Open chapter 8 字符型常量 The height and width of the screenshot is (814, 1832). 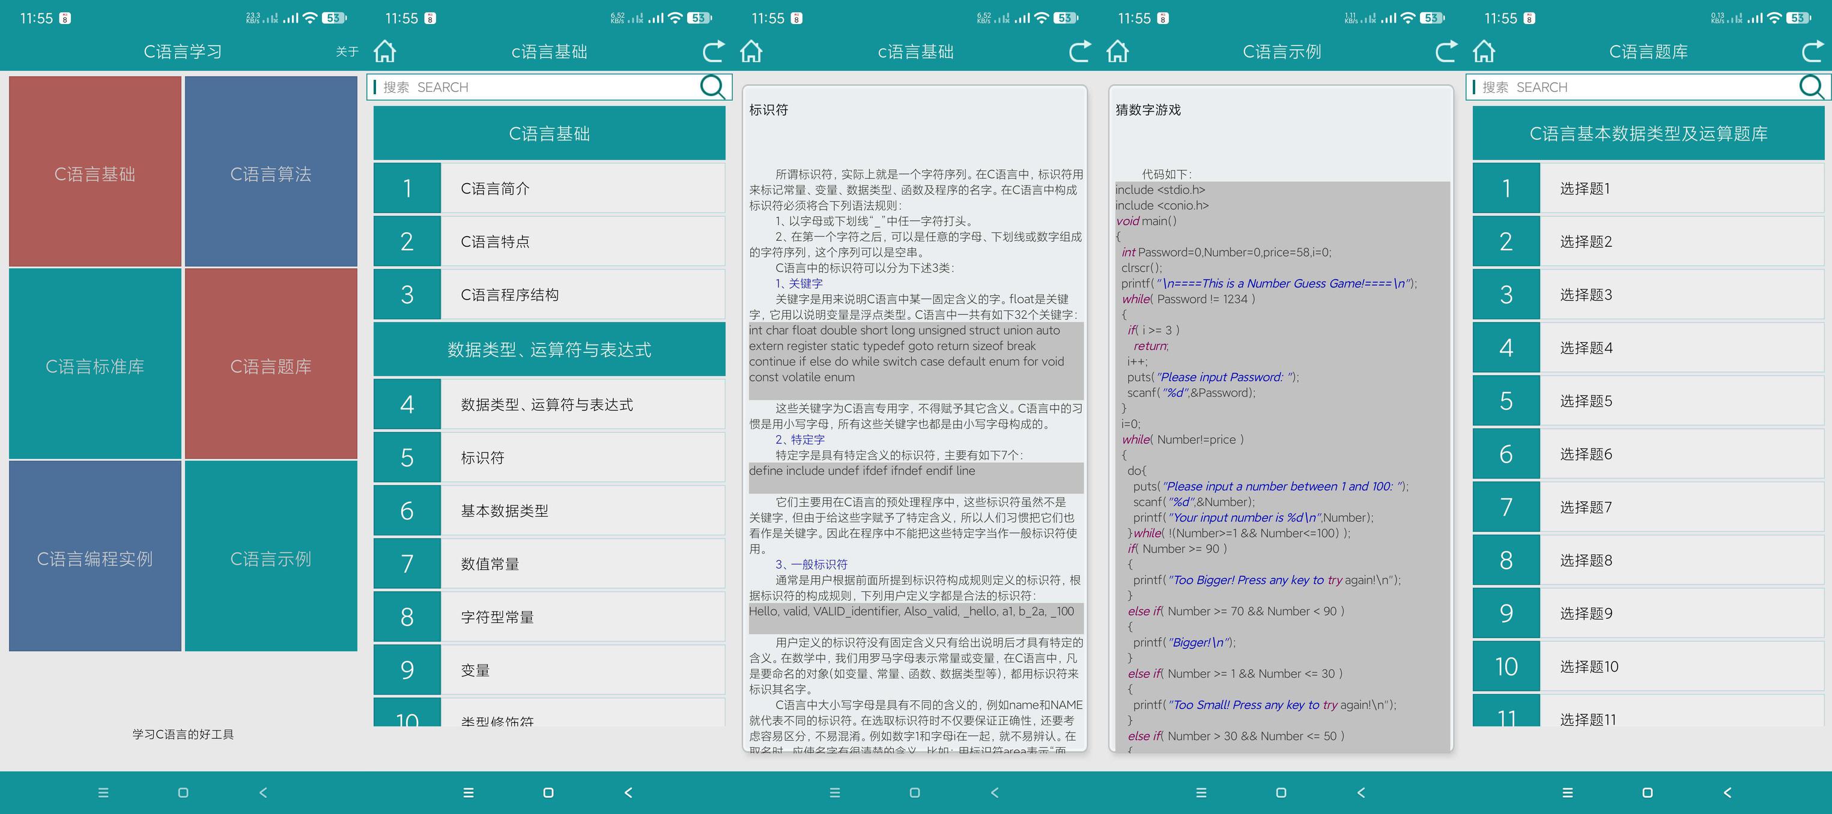point(549,617)
